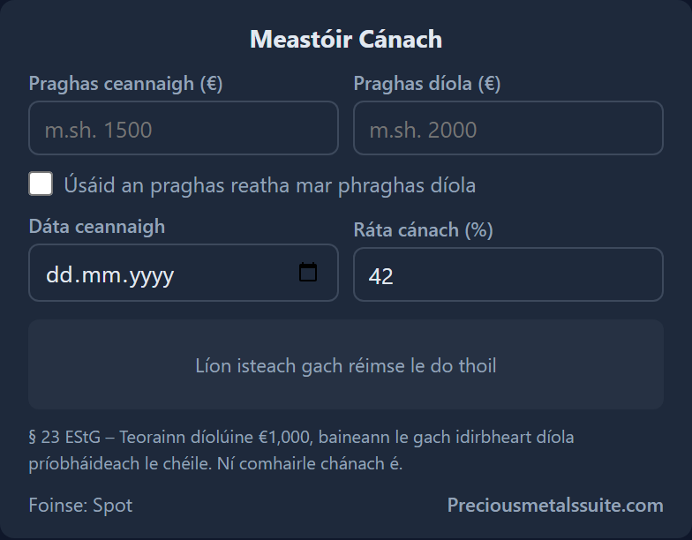Toggle the Úsáid an praghas reatha checkbox

[41, 184]
